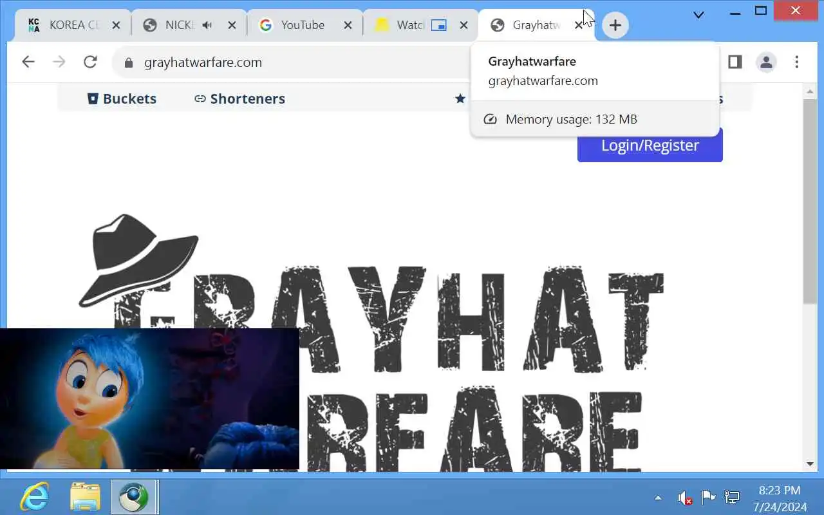
Task: Close the YouTube tab
Action: pos(348,25)
